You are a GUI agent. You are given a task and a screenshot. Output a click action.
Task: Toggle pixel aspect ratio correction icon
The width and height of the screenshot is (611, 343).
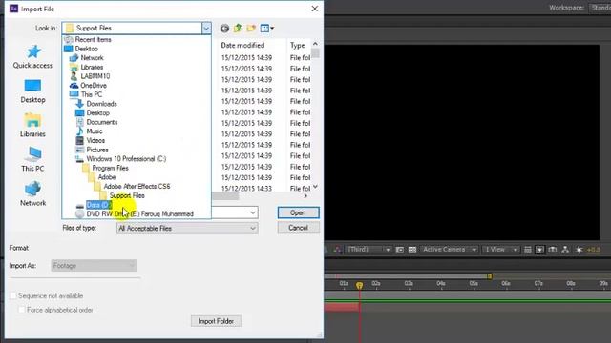(527, 250)
